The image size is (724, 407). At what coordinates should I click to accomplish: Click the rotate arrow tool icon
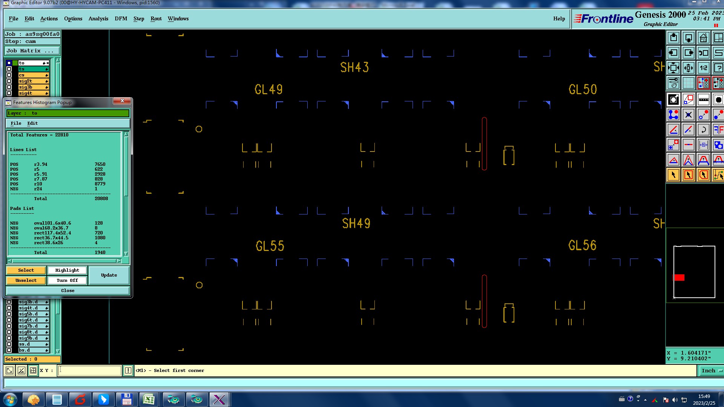703,130
